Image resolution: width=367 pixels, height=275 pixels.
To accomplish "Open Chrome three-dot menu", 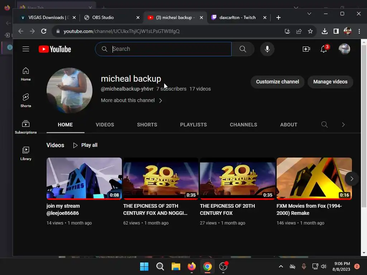I will [359, 31].
